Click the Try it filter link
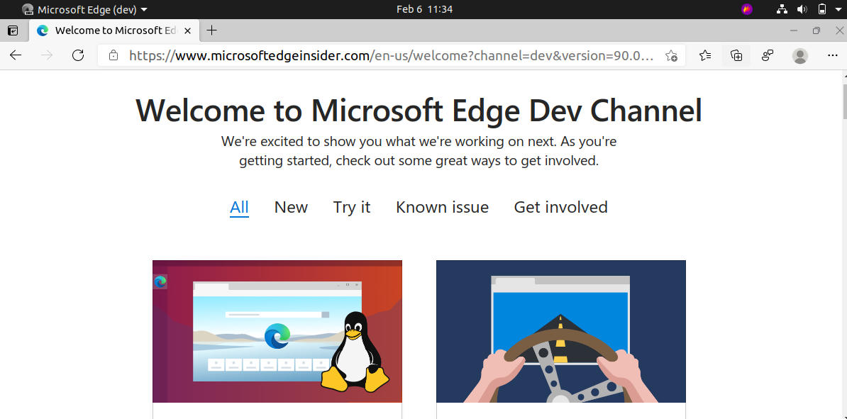This screenshot has width=847, height=419. click(x=352, y=207)
